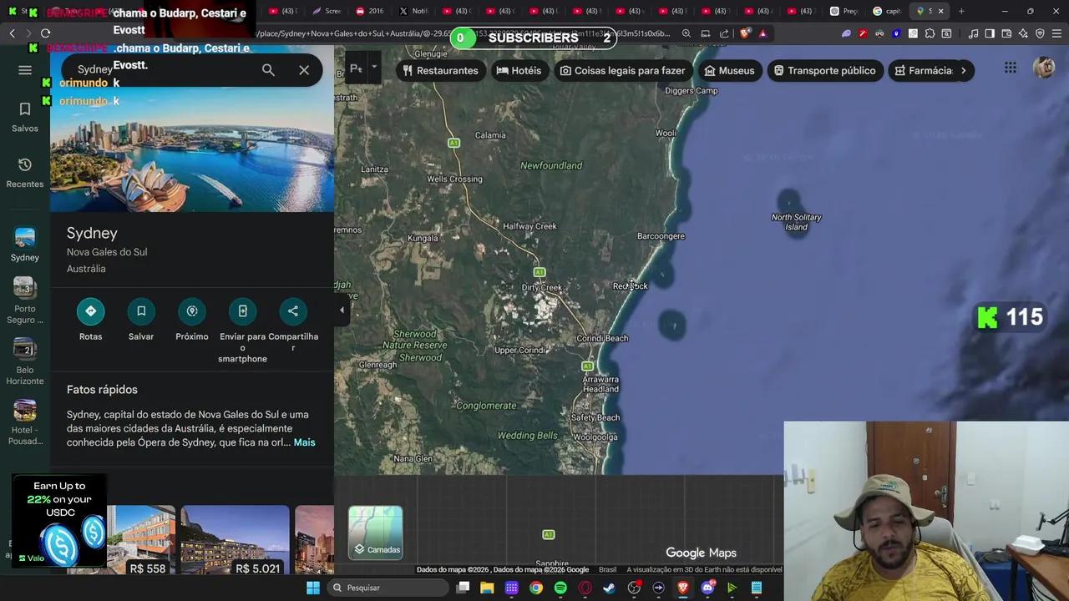Open the Camadas layers switcher

[x=376, y=532]
